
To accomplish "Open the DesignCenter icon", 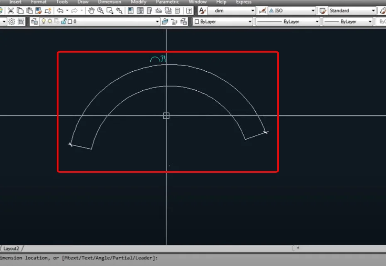I will tap(140, 11).
